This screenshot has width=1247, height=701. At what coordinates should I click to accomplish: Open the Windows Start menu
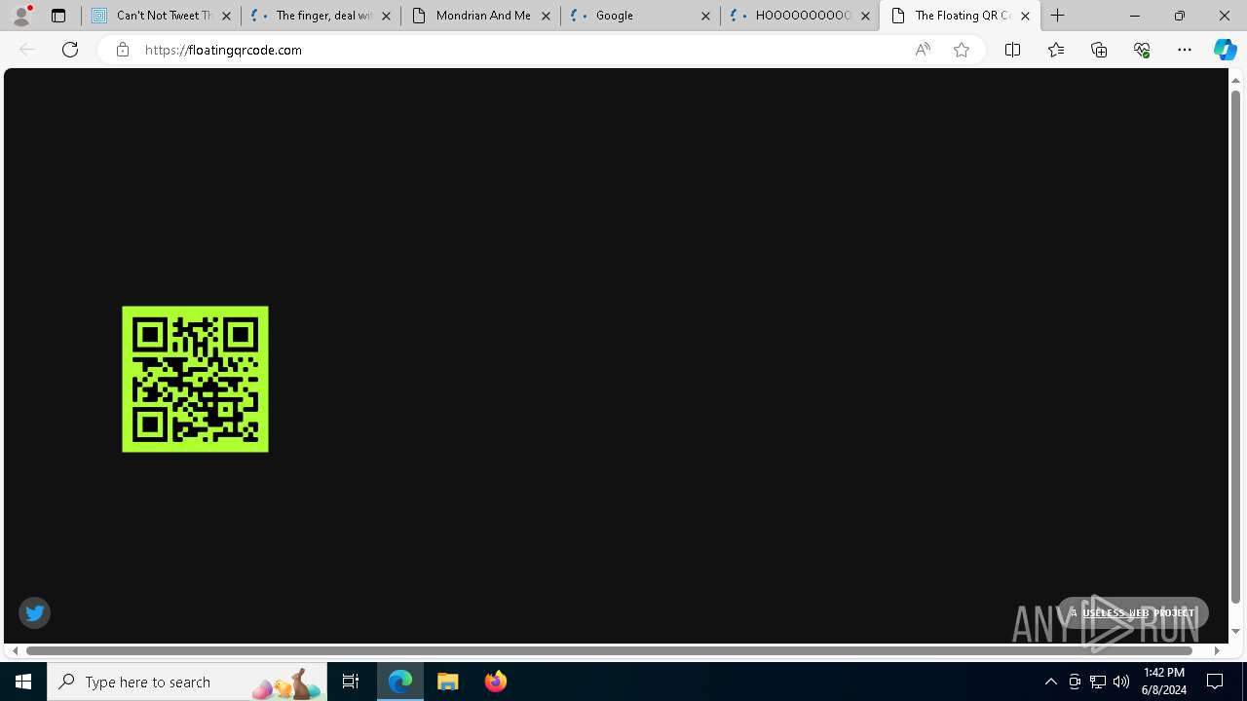pos(23,682)
